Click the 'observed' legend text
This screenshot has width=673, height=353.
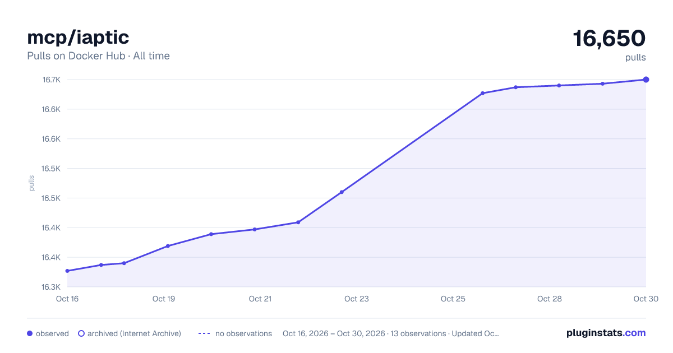(52, 333)
